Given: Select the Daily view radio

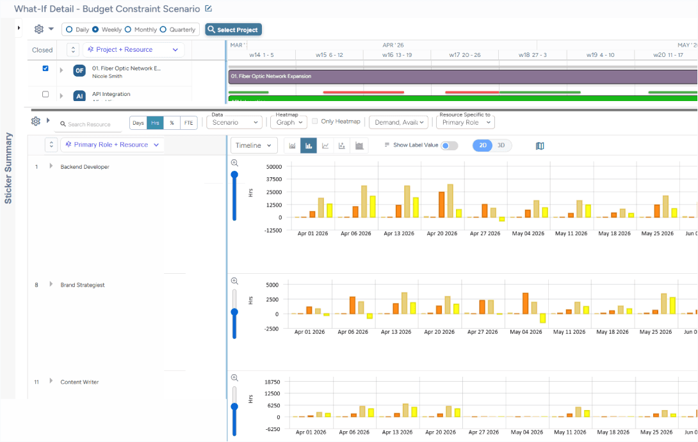Looking at the screenshot, I should coord(69,29).
